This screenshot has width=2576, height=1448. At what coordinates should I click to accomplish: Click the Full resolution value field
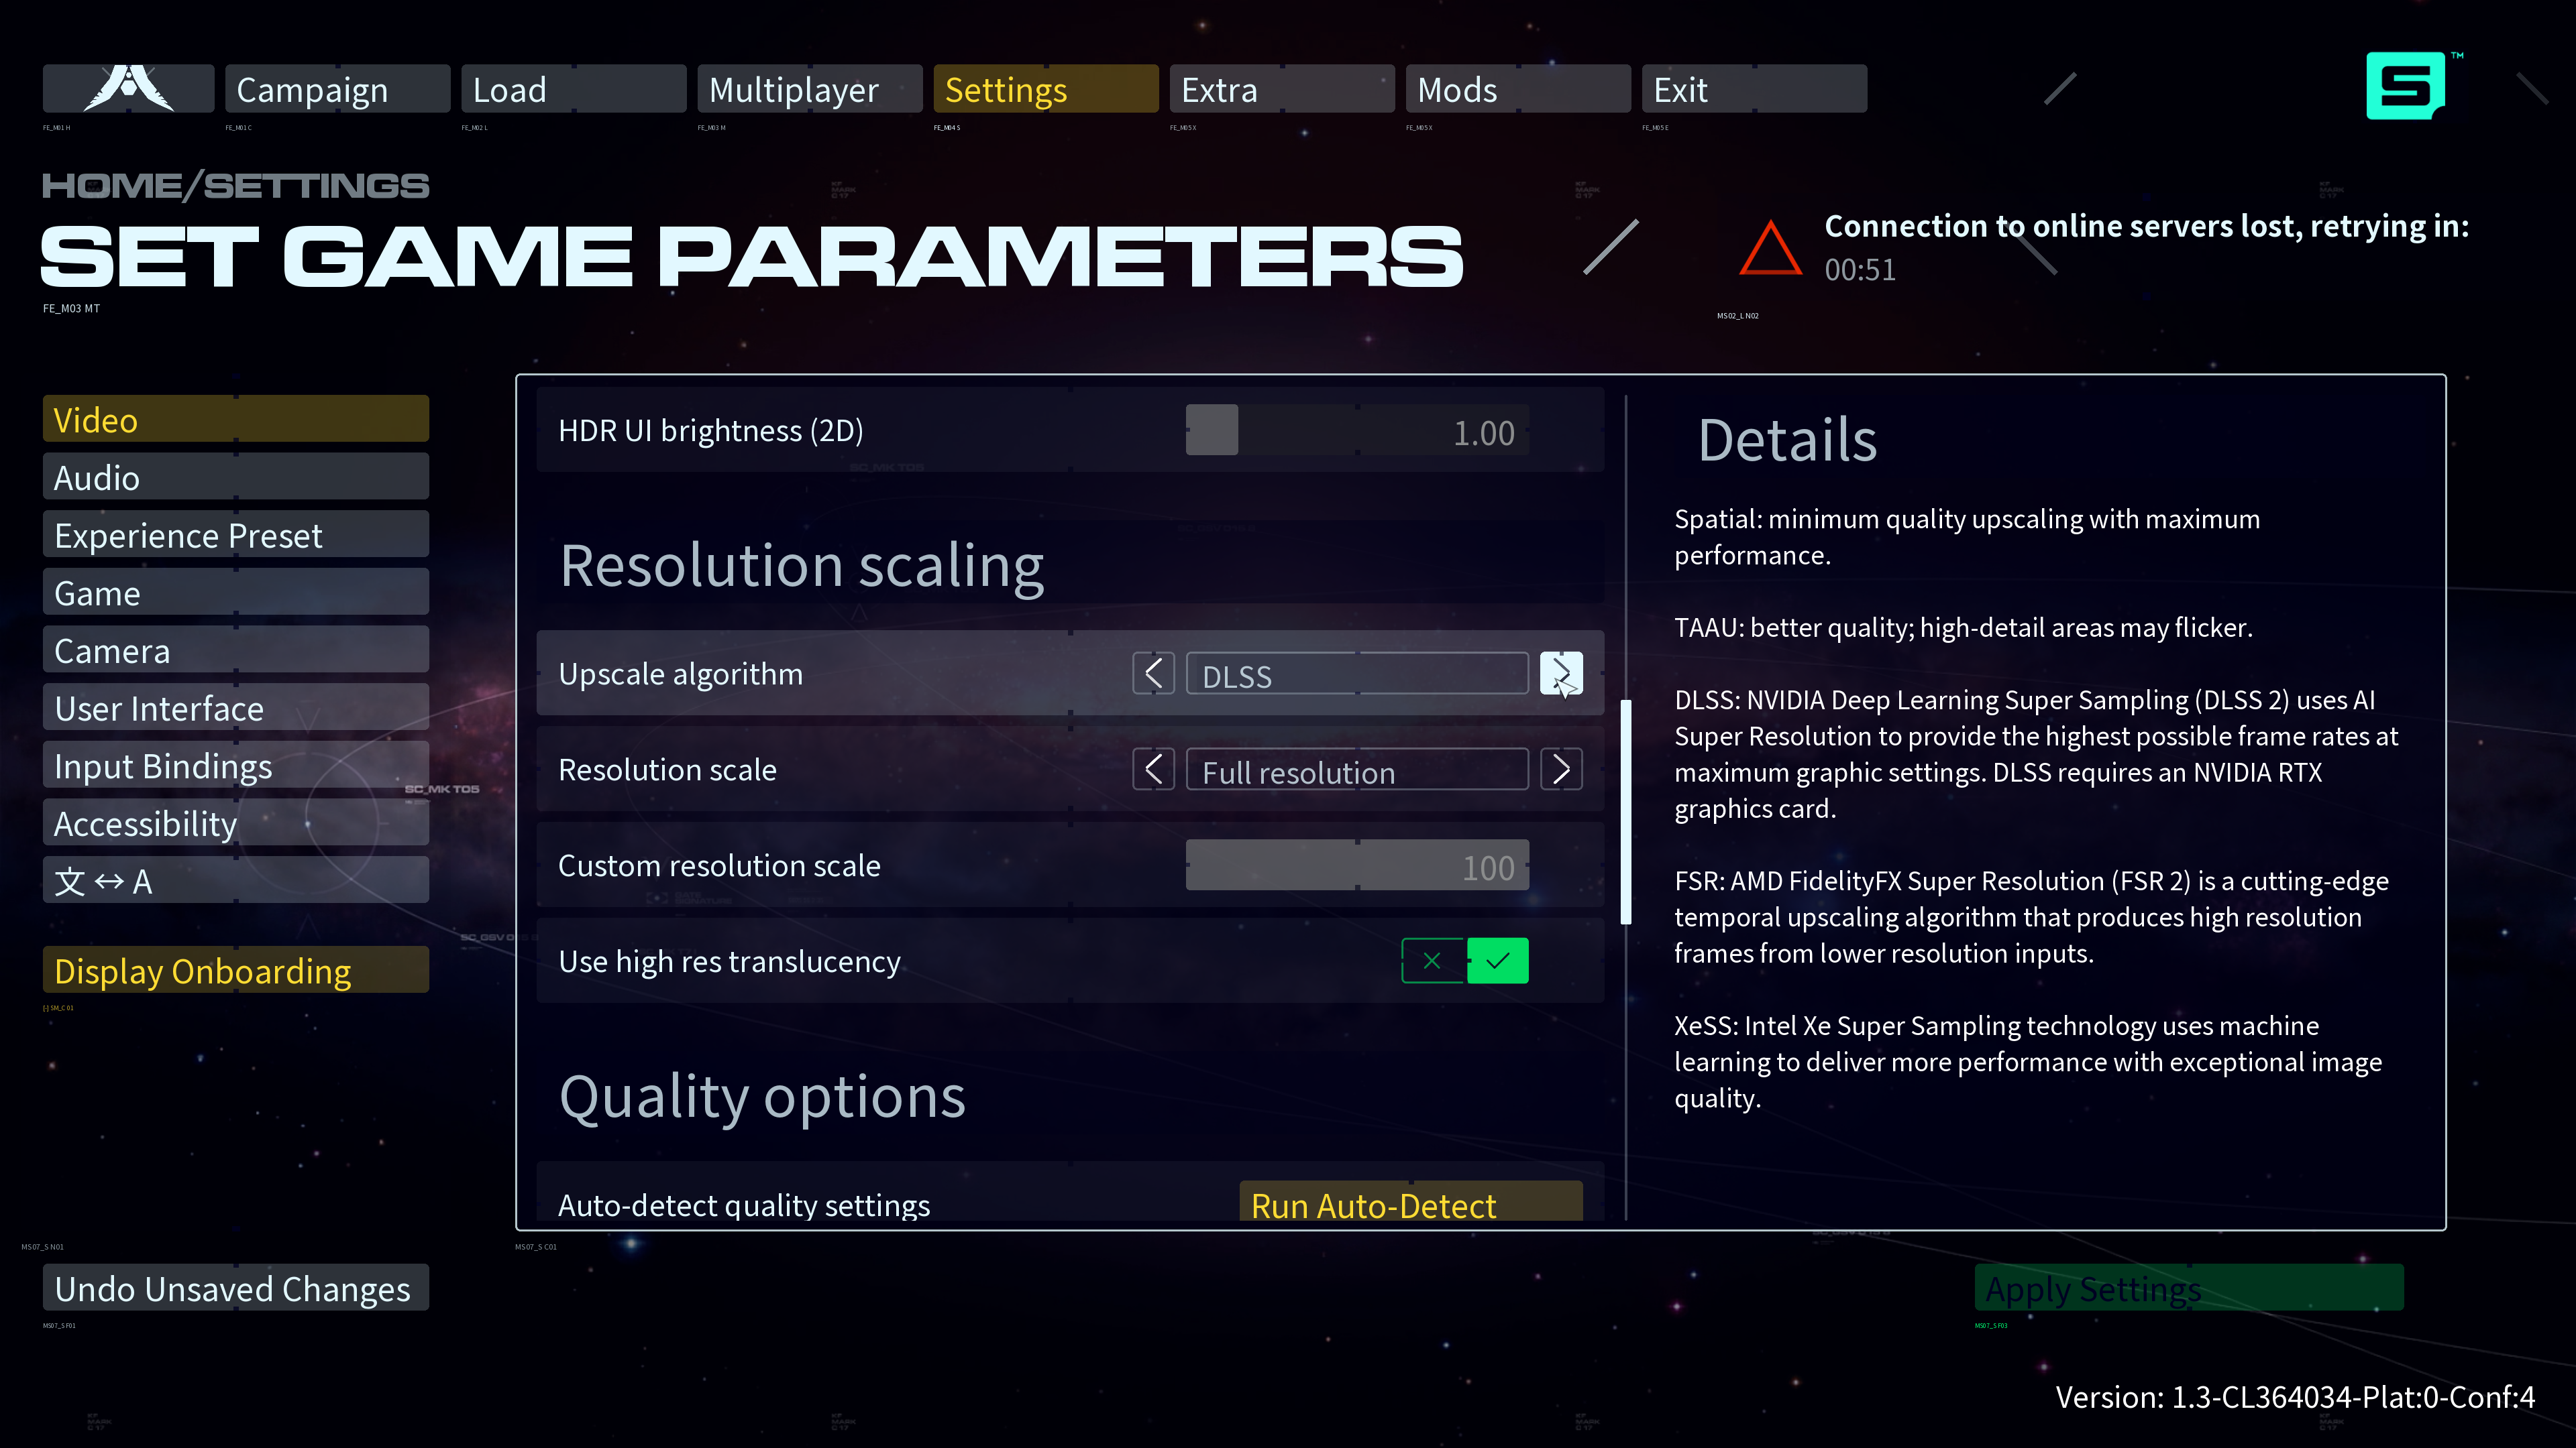(x=1356, y=770)
